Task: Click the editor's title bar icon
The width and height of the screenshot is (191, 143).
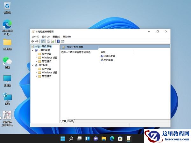Action: pos(33,31)
